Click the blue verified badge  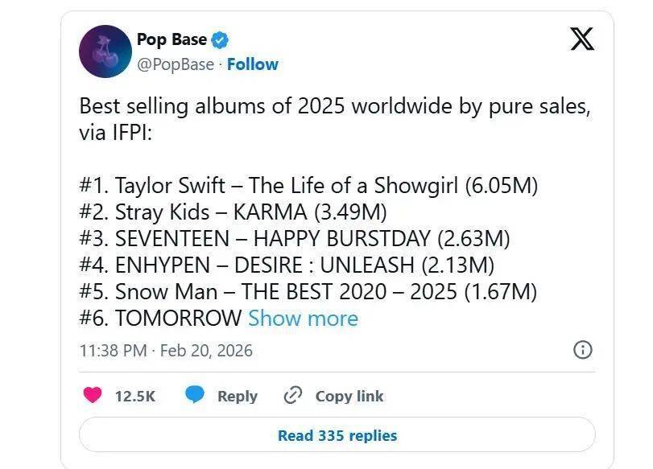point(221,39)
